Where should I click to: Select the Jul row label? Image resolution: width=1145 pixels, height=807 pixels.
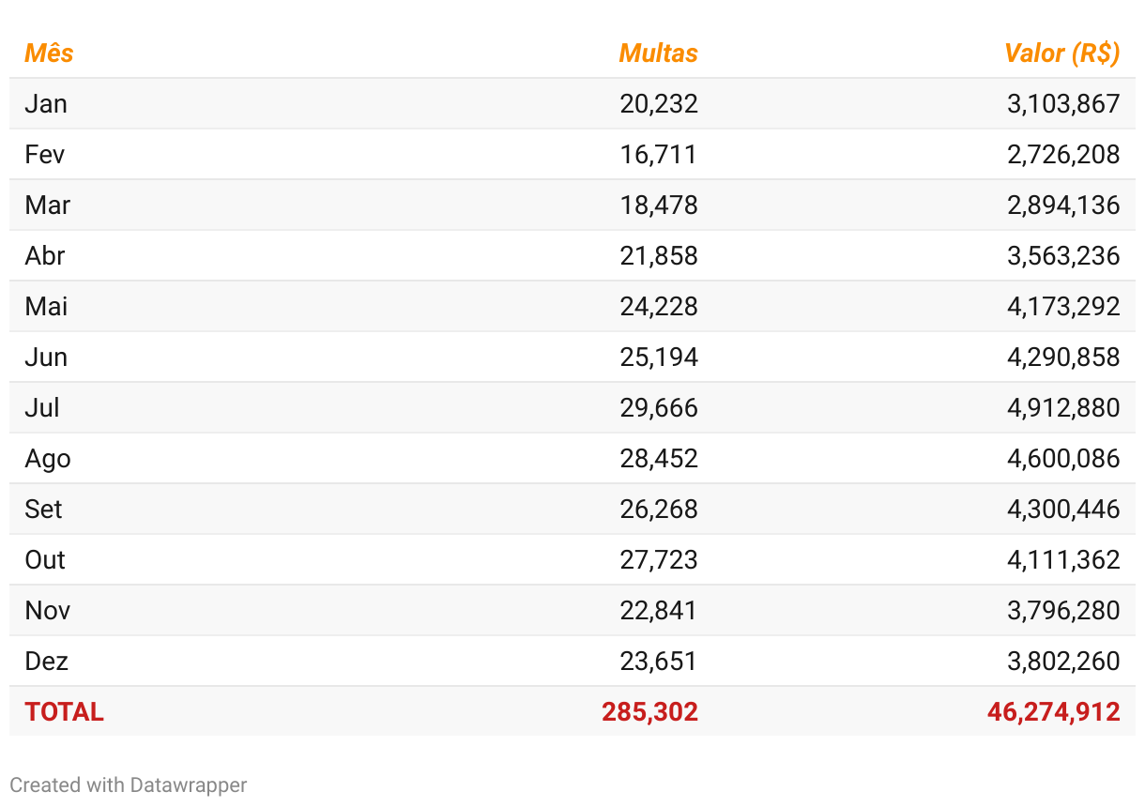[x=42, y=407]
